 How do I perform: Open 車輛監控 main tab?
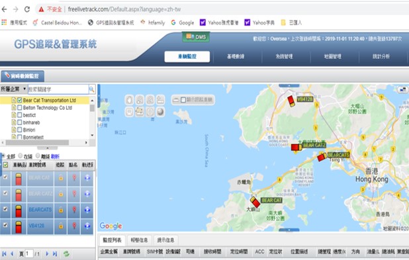tap(187, 57)
